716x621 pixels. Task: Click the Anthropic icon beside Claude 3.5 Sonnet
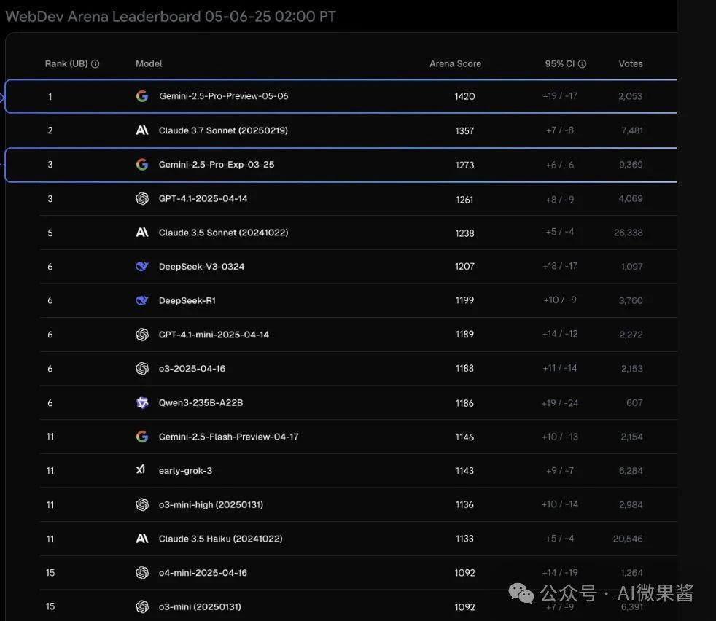[142, 233]
